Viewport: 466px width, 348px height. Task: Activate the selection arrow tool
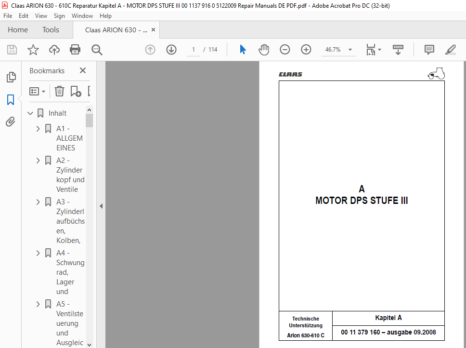coord(243,50)
